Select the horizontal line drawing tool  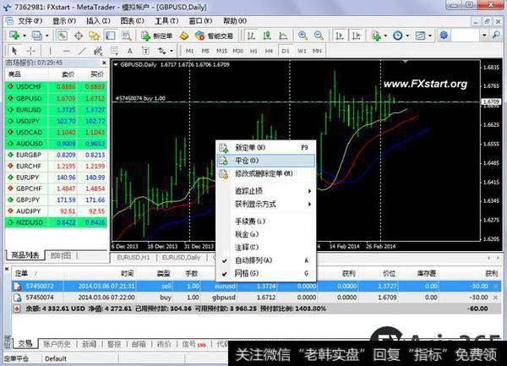[66, 51]
